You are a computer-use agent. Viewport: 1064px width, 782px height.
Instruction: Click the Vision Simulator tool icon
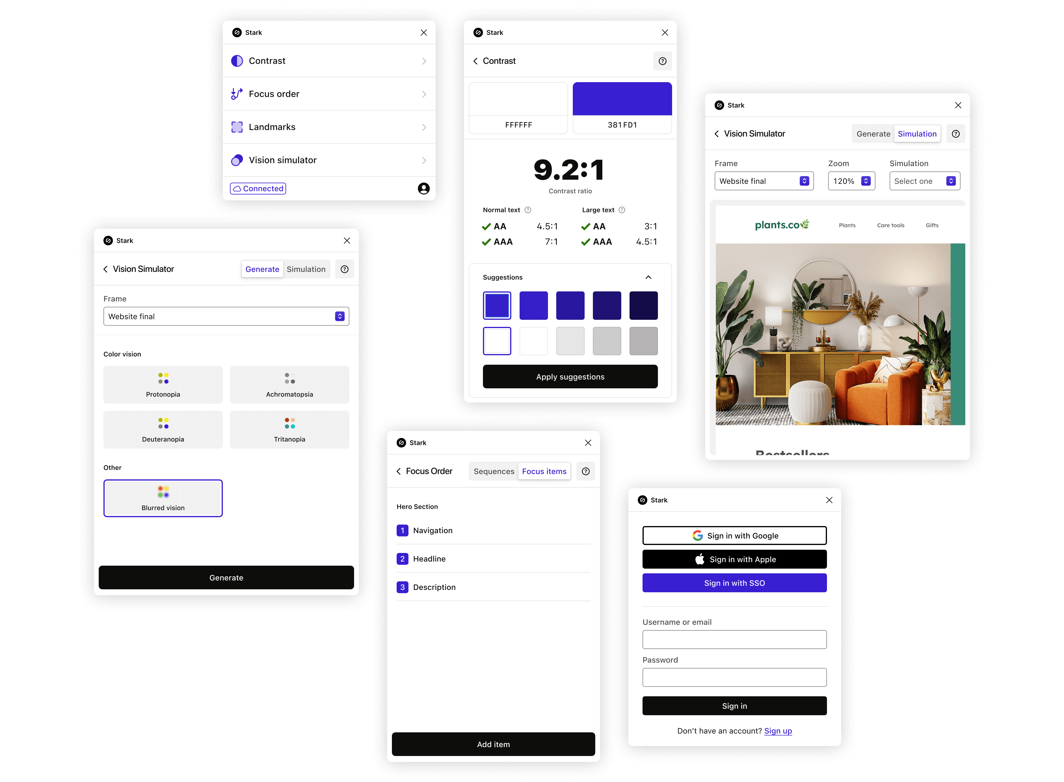tap(236, 159)
